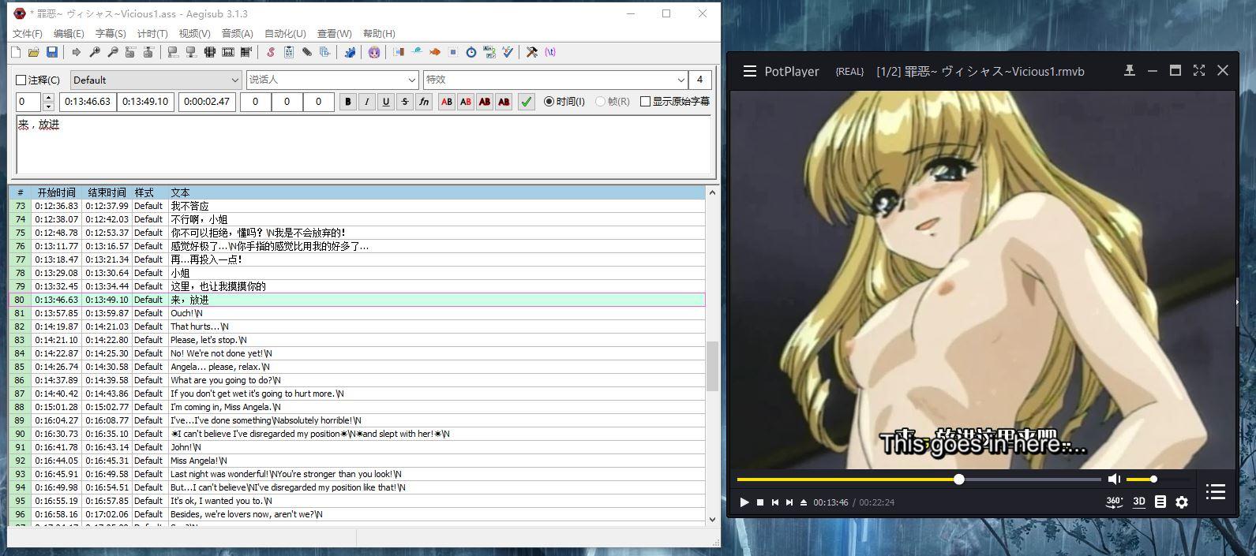The image size is (1256, 556).
Task: Click end time field 0:13:49.10
Action: point(145,102)
